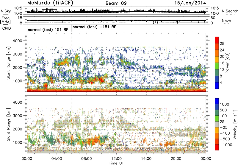Viewport: 238px width, 165px height.
Task: Click the 'Velocity [m s-1]' colorbar label
Action: pos(235,124)
